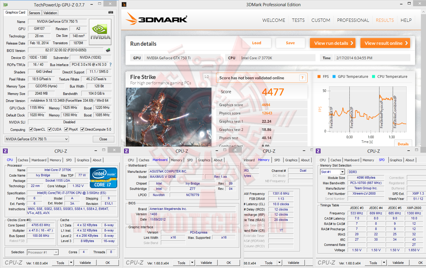The image size is (426, 268).
Task: Open SPD tab in CPU-Z Mainboard window
Action: click(190, 160)
